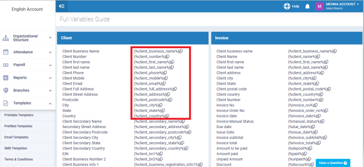Copy {%client_postcode%} variable icon

[171, 100]
